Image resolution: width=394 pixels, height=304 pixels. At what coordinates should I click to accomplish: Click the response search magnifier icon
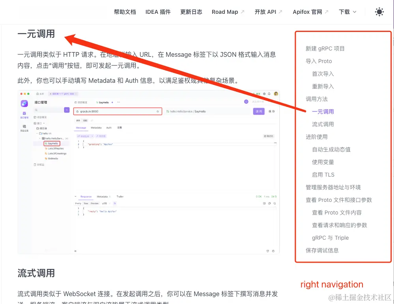tap(274, 203)
